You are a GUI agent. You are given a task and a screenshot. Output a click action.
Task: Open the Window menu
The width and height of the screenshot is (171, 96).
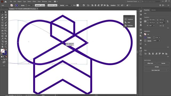coord(44,2)
